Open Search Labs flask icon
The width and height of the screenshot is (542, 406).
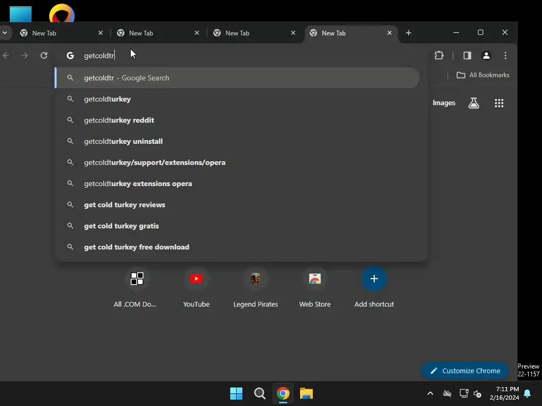(474, 103)
